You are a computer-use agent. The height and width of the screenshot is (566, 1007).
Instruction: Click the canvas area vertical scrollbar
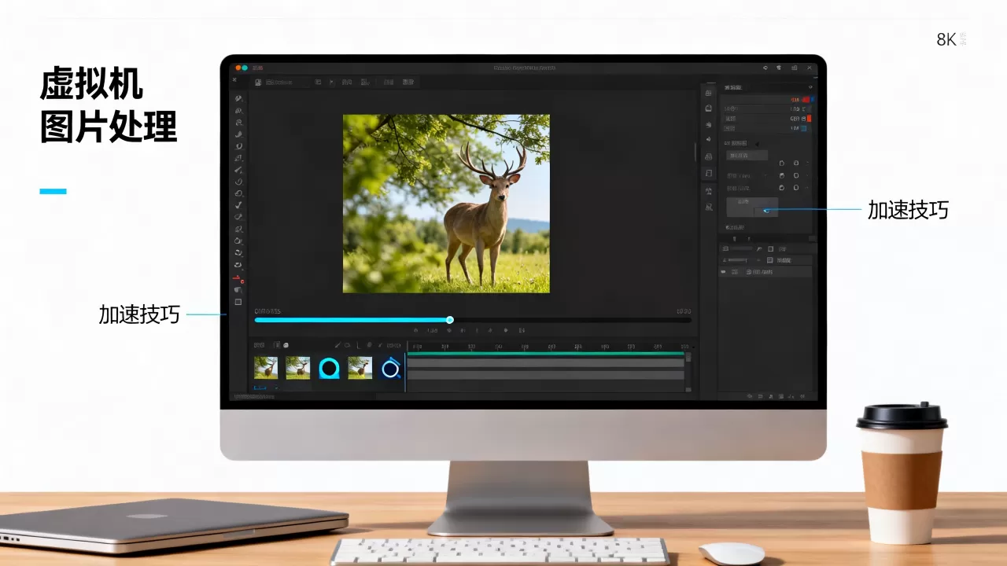tap(695, 151)
